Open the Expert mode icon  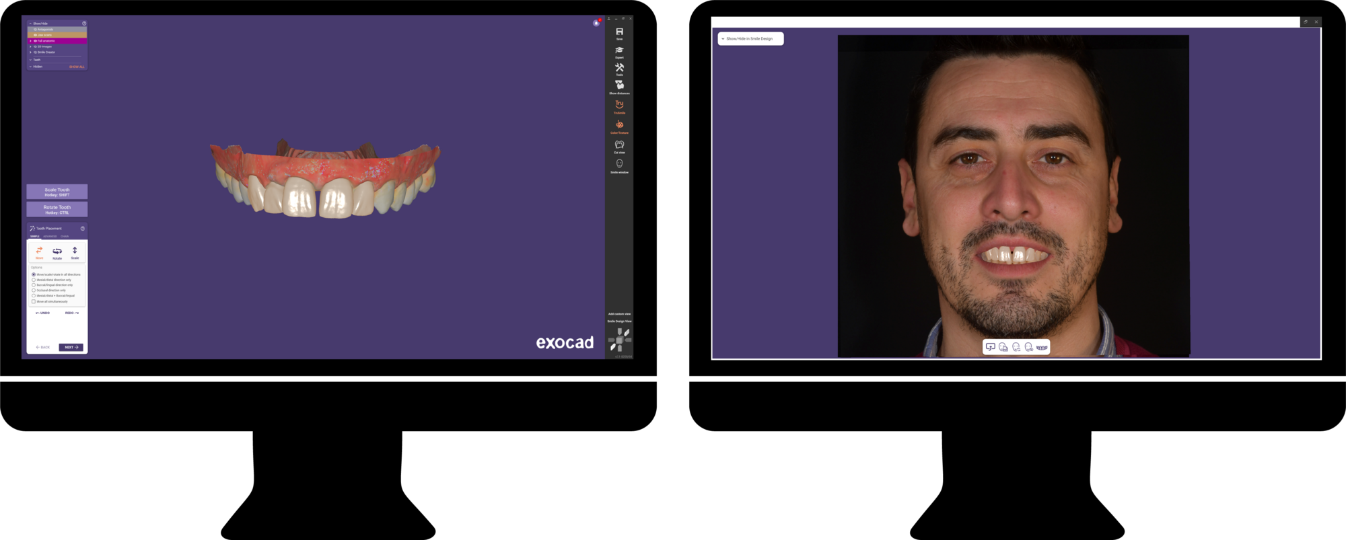[x=619, y=50]
